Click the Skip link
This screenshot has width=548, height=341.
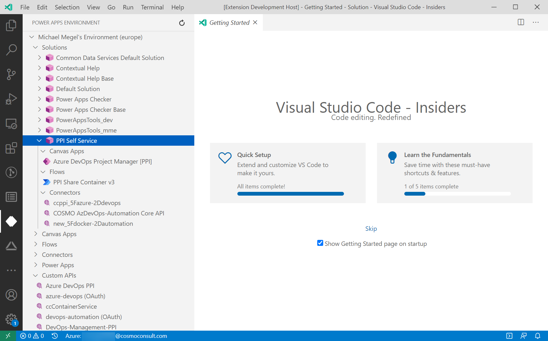coord(371,229)
